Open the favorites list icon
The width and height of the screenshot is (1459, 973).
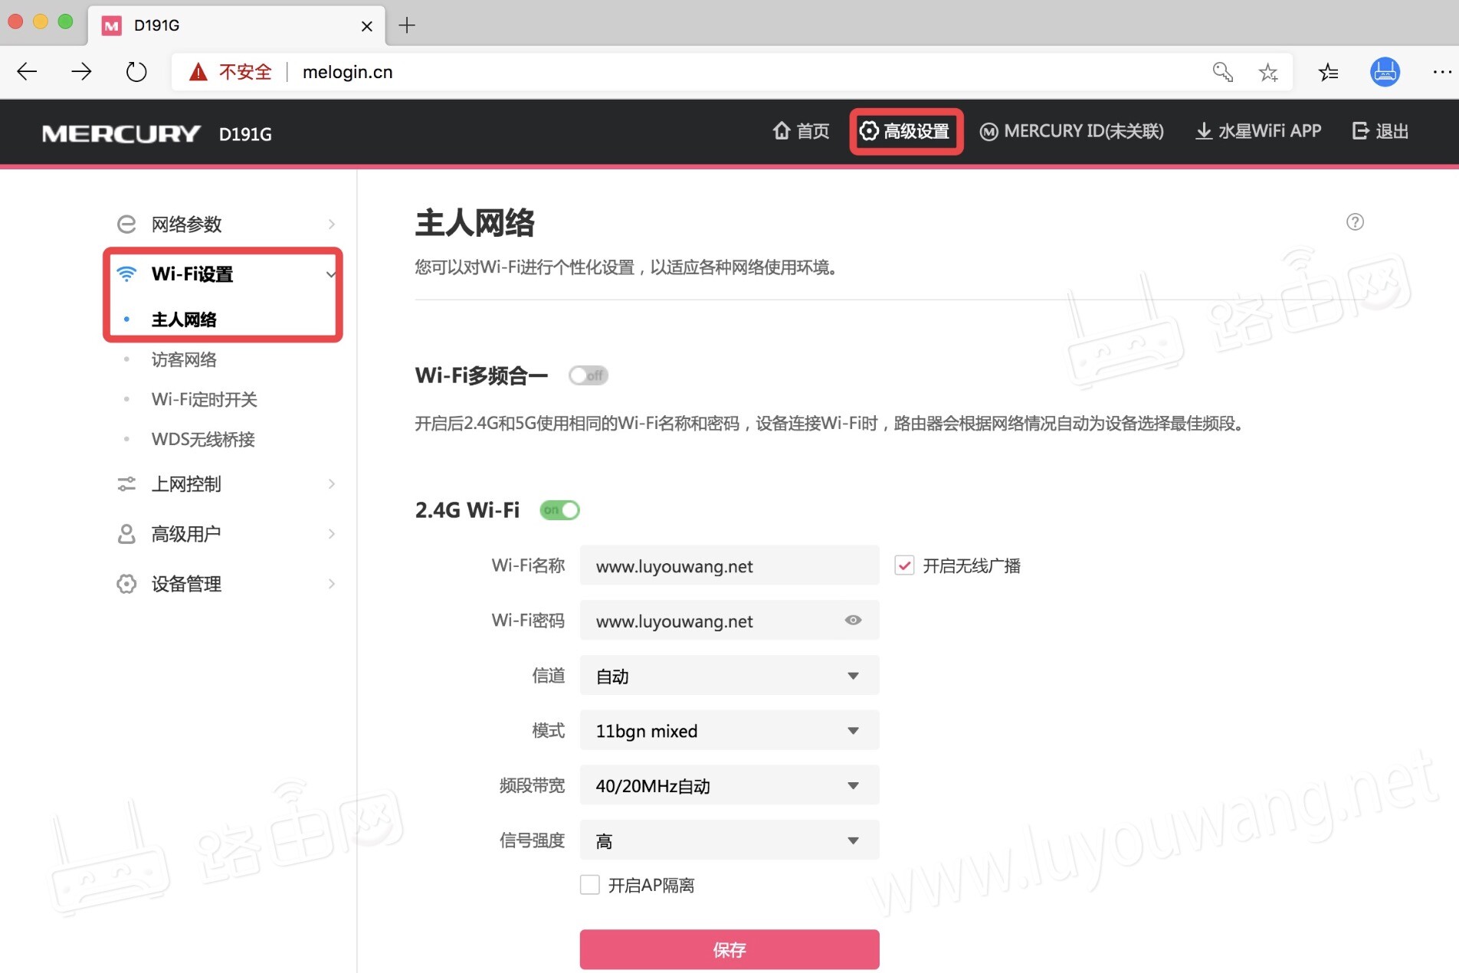pyautogui.click(x=1328, y=72)
